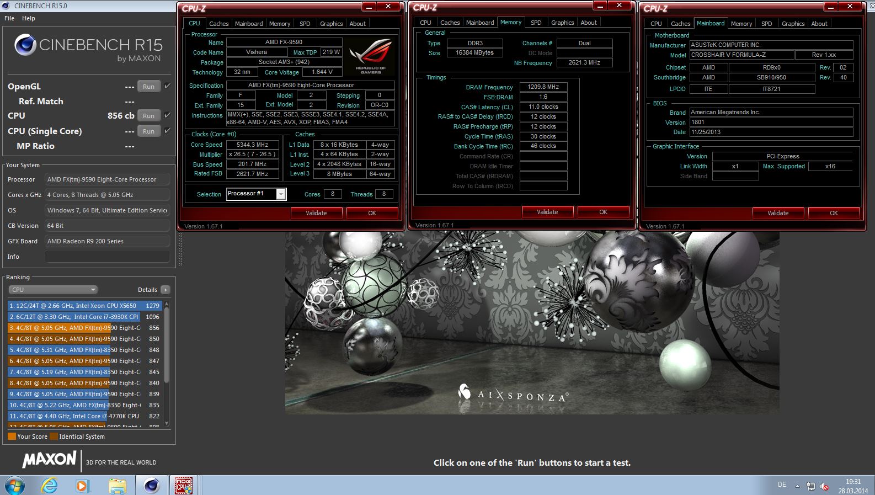Select ranking entry FX-9590 score 856
The height and width of the screenshot is (495, 875).
tap(84, 328)
